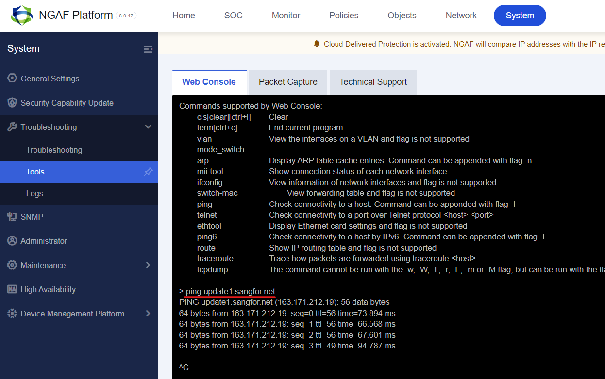Screen dimensions: 605x379
Task: Open the SOC menu
Action: [233, 16]
